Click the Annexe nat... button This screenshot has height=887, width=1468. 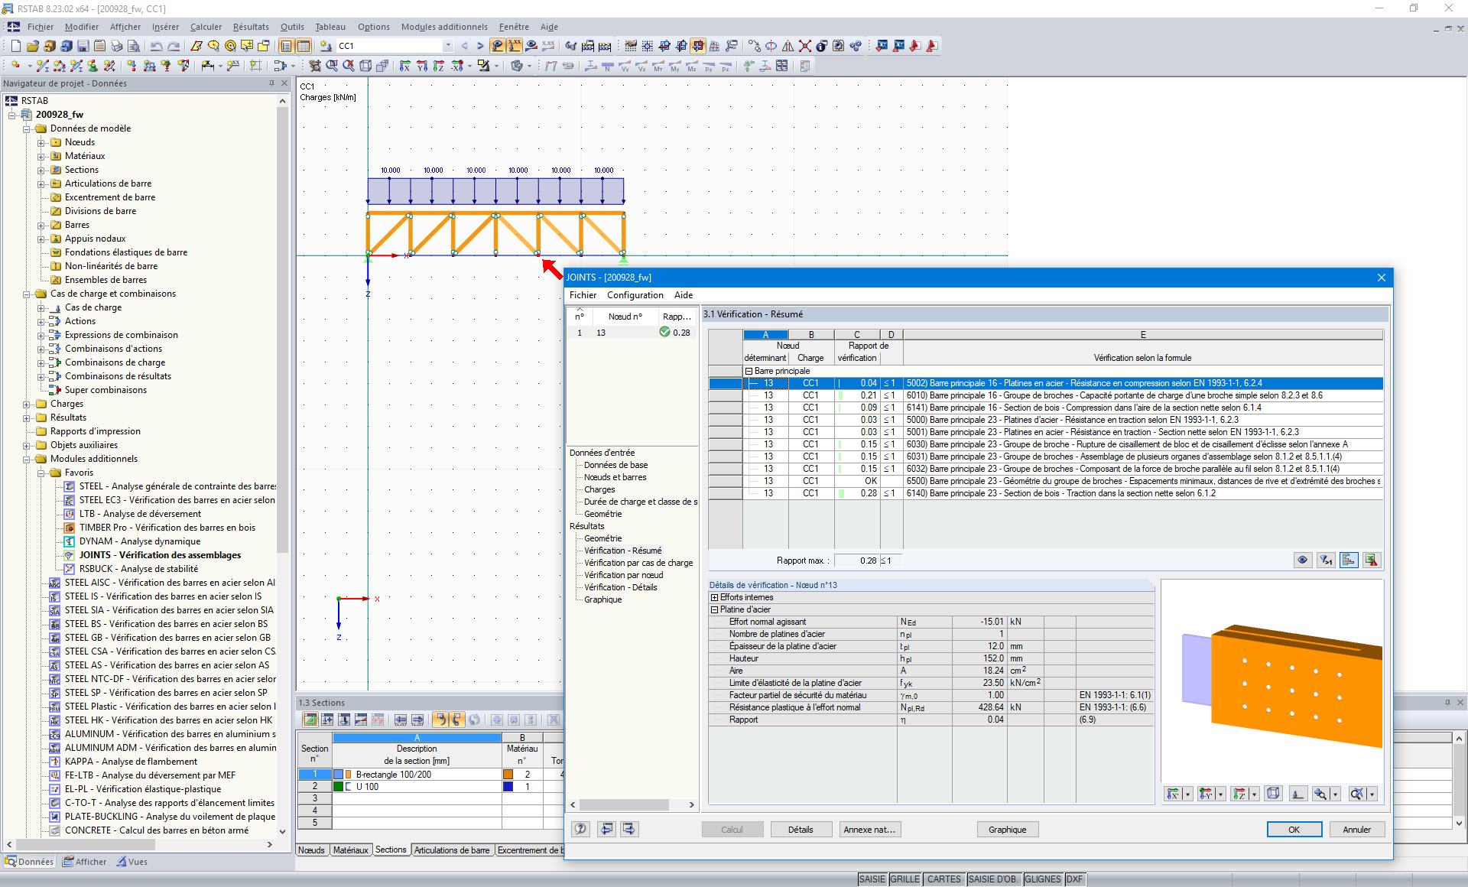[x=869, y=830]
